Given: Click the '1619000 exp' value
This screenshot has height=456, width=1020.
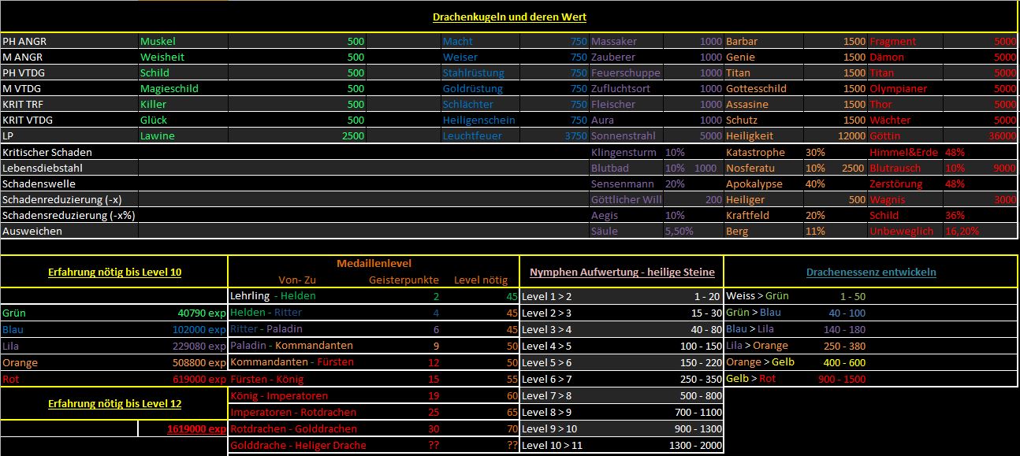Looking at the screenshot, I should [x=196, y=429].
